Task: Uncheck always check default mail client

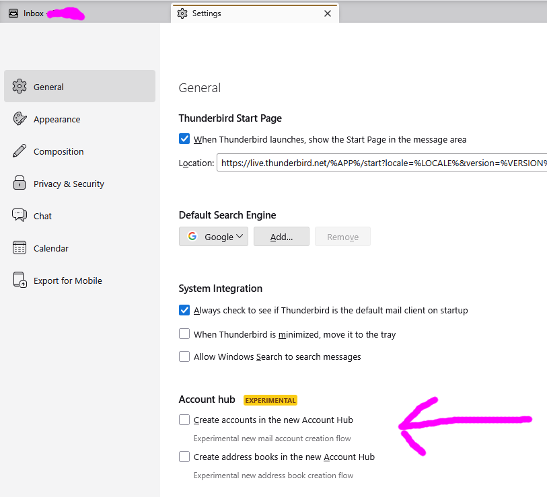Action: point(184,310)
